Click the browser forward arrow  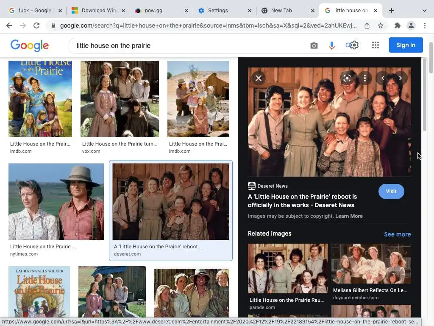pyautogui.click(x=23, y=25)
